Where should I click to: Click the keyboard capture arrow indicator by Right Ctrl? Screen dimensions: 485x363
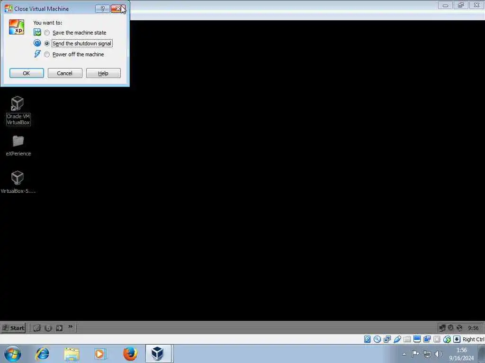pyautogui.click(x=457, y=339)
